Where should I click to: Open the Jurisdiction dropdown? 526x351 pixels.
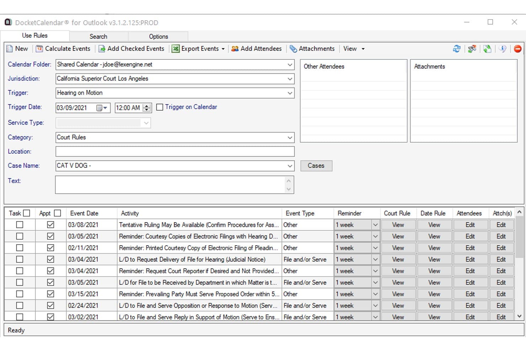pyautogui.click(x=290, y=79)
